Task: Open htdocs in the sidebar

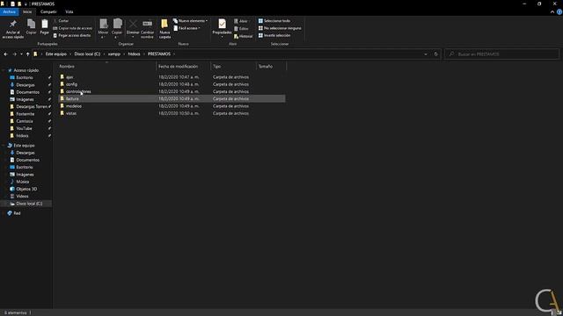Action: tap(22, 136)
